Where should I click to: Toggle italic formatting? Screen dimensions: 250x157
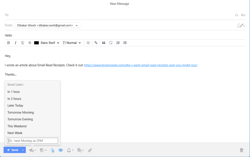point(15,43)
